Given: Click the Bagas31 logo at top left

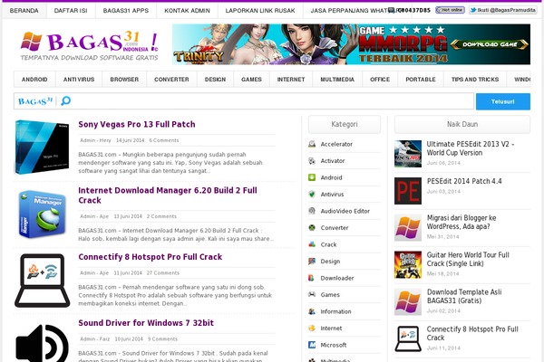Looking at the screenshot, I should [x=89, y=46].
